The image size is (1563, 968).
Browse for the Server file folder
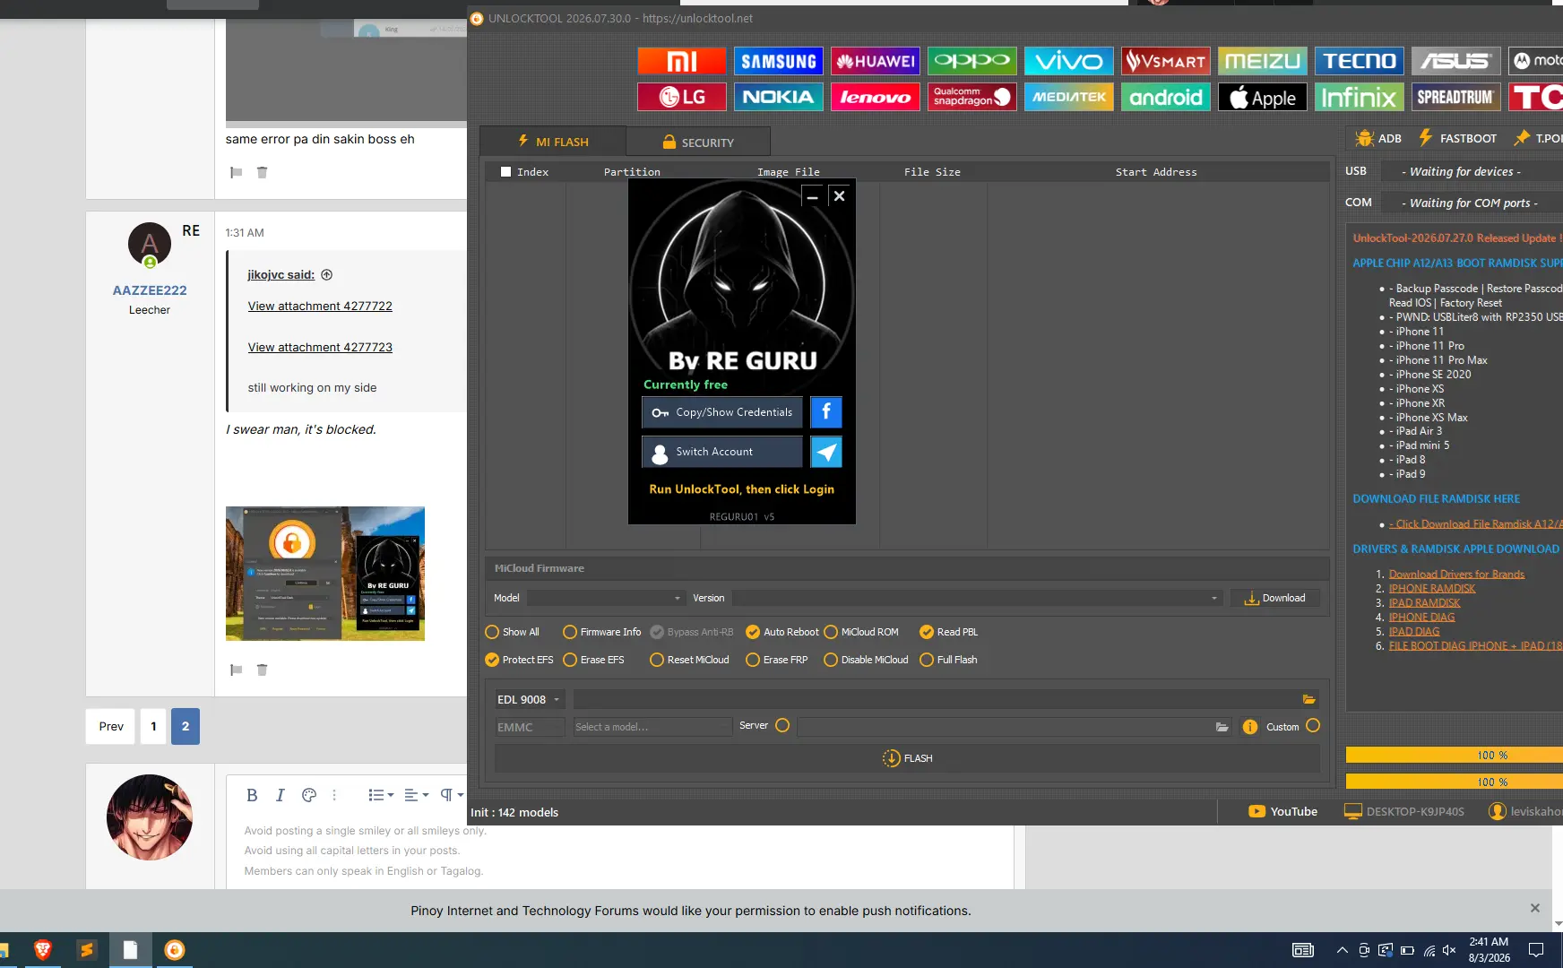pos(1222,727)
